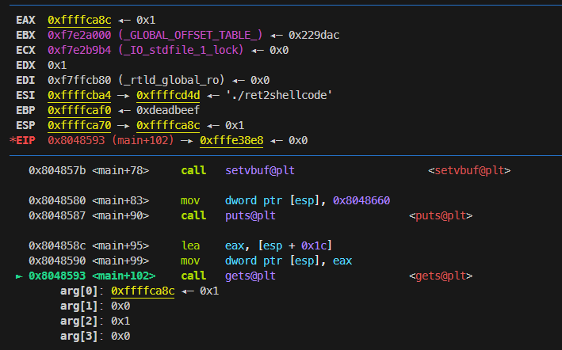Click the 0x8048590 <main+99> address
This screenshot has height=350, width=562.
point(89,261)
